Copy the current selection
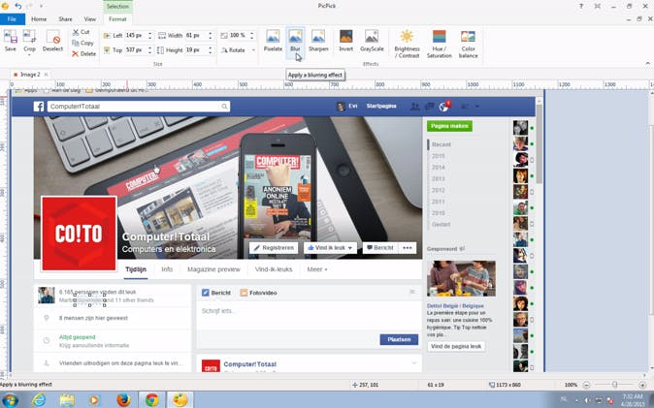This screenshot has width=654, height=408. 82,43
